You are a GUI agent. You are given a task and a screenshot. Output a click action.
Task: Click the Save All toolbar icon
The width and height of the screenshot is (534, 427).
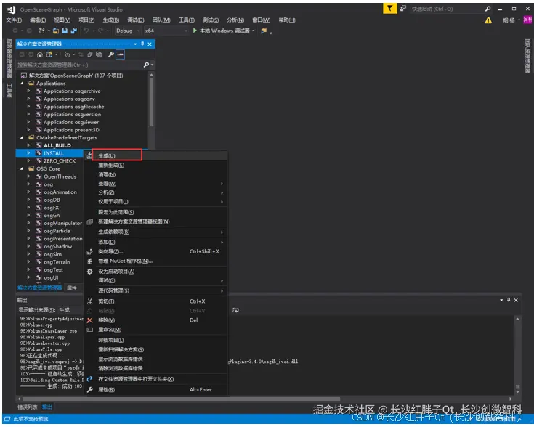click(73, 30)
